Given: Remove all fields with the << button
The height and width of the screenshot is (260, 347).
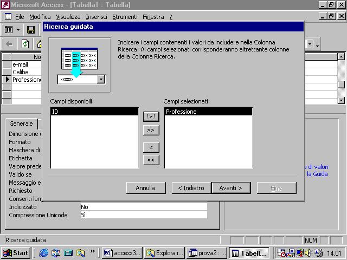Looking at the screenshot, I should click(151, 160).
